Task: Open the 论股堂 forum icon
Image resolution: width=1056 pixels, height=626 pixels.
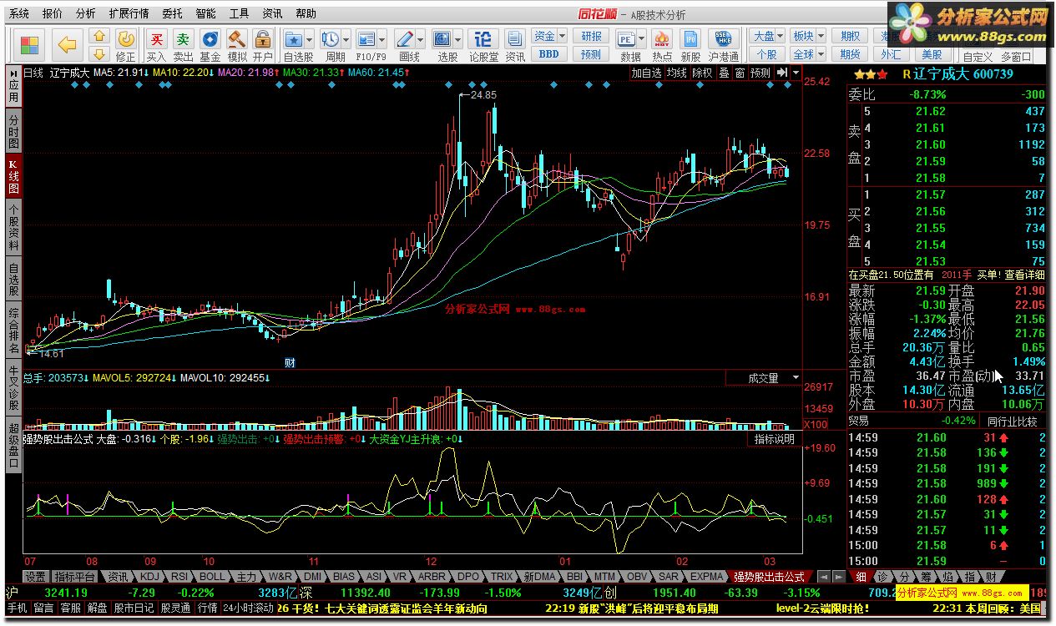Action: [483, 38]
